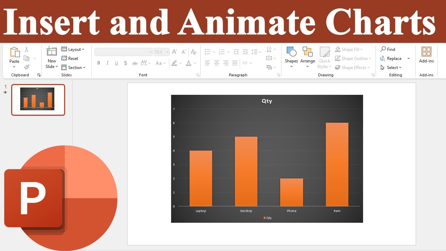446x251 pixels.
Task: Select the Format Painter brush icon
Action: 26,67
